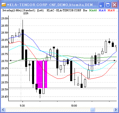
Task: Click the 28.50 price axis label
Action: coord(5,89)
